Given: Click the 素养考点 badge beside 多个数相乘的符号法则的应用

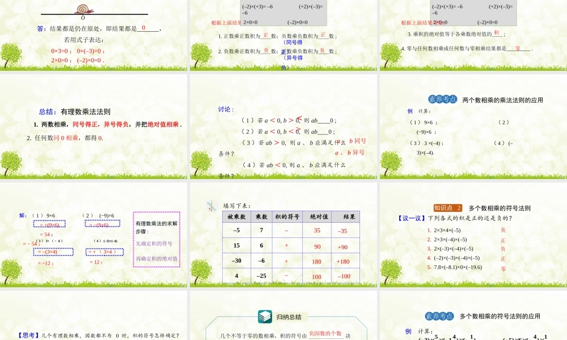Looking at the screenshot, I should (x=439, y=316).
